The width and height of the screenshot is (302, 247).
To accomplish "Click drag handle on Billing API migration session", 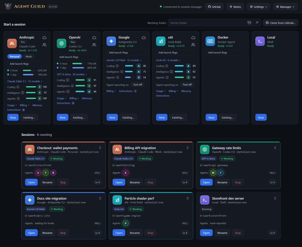I will [188, 148].
